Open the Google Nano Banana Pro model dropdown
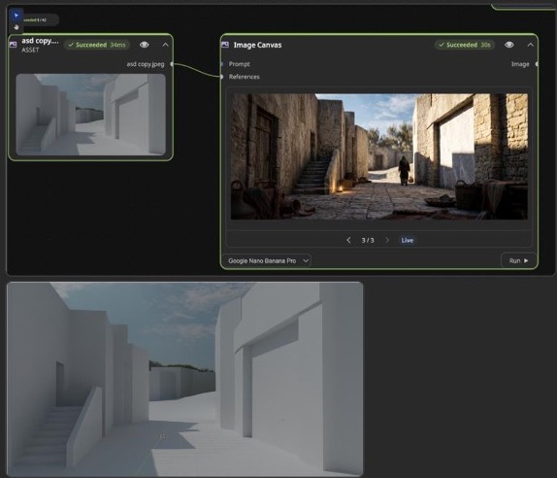 (267, 260)
